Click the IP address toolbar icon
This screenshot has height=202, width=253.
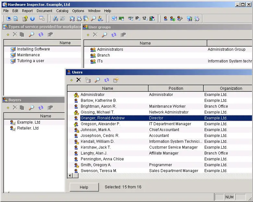click(x=138, y=19)
